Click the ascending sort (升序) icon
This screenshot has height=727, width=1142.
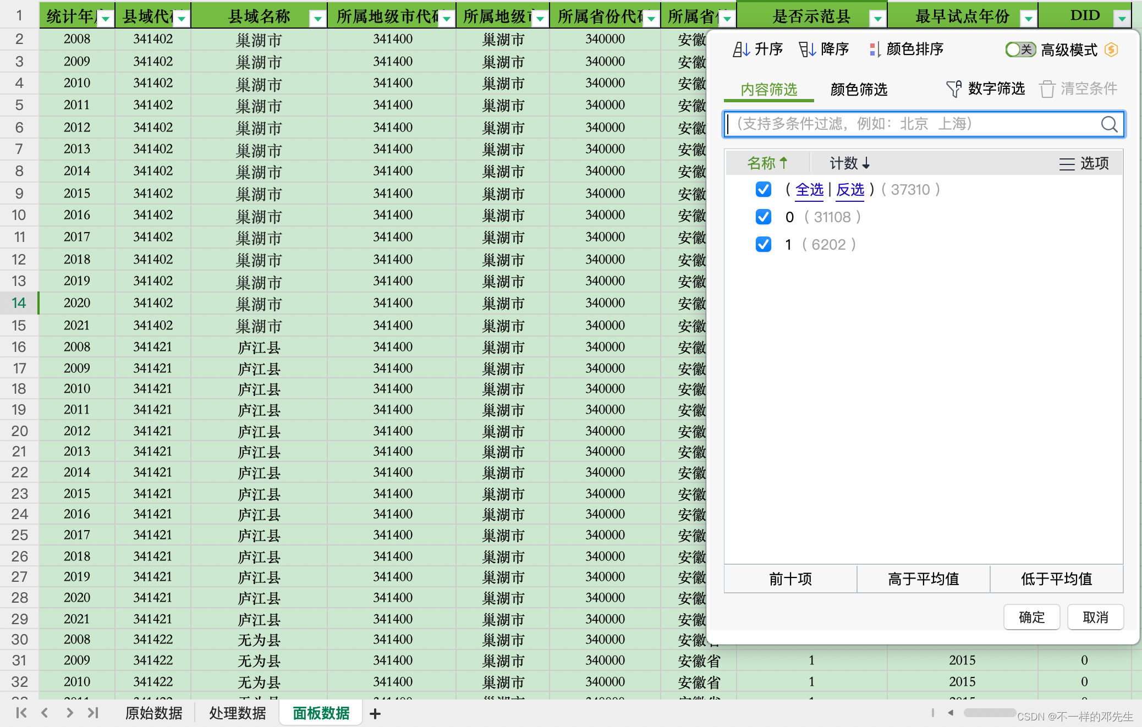[x=741, y=49]
